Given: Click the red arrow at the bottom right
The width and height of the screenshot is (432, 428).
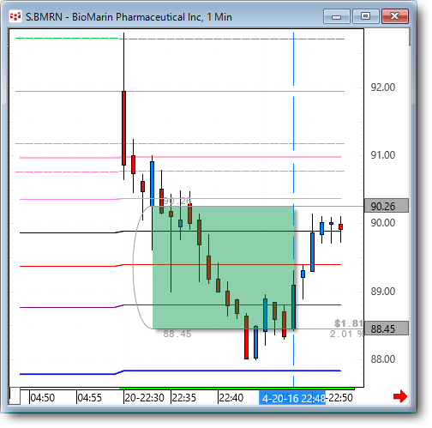Looking at the screenshot, I should point(400,396).
